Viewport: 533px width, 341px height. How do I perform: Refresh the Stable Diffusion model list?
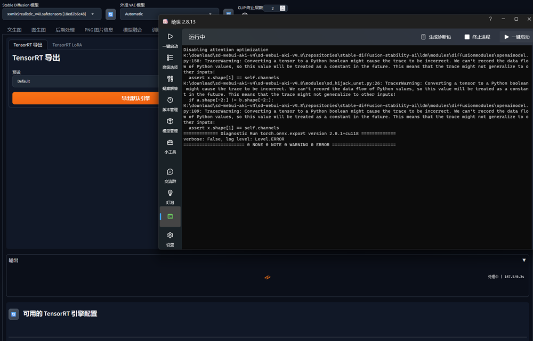[110, 14]
